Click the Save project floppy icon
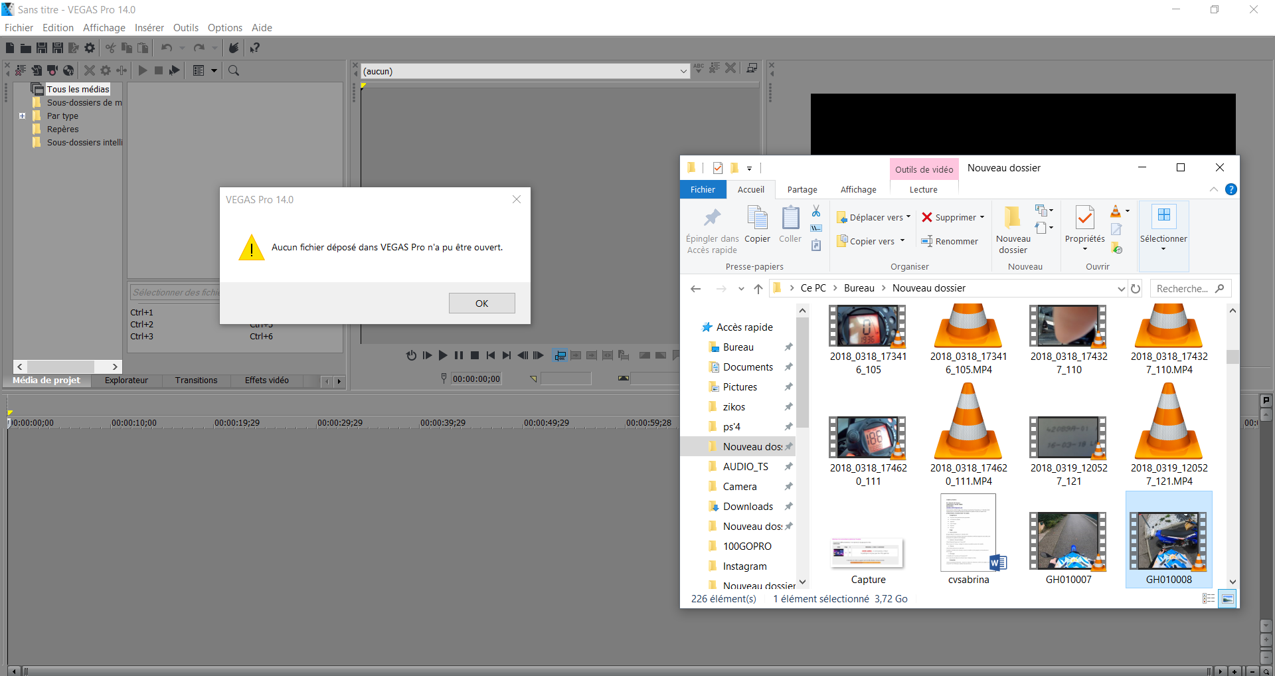 click(41, 48)
